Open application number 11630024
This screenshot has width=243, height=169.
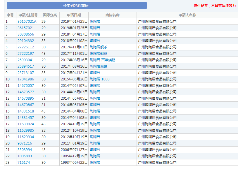26,124
